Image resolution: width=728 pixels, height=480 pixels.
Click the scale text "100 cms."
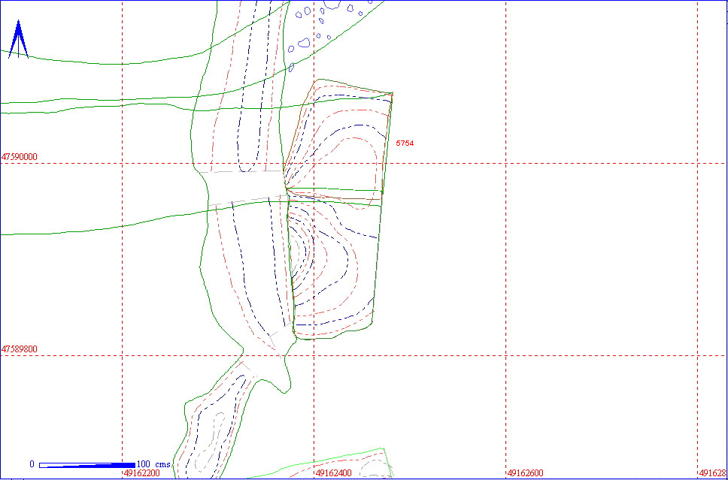[x=156, y=463]
